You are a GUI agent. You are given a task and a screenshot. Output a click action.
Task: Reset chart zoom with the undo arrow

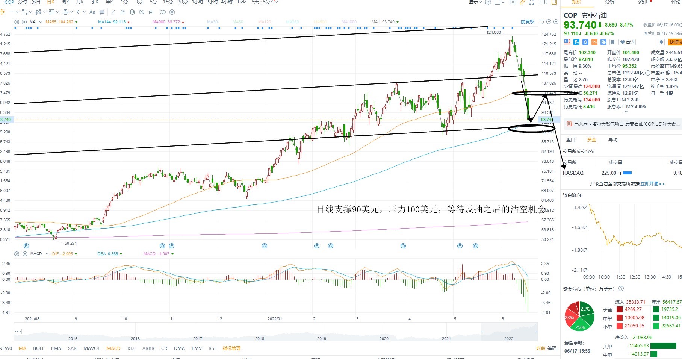click(x=541, y=22)
